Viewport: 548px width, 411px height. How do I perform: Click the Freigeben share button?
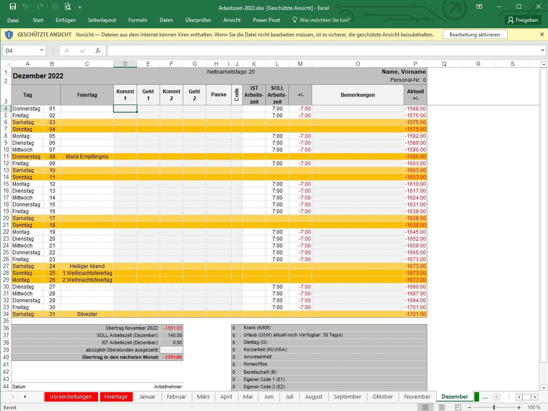[523, 20]
